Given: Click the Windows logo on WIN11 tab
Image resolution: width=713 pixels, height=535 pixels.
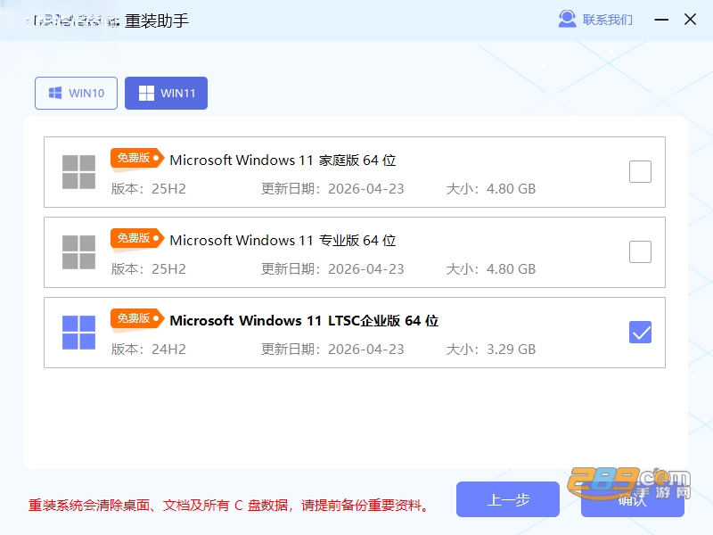Looking at the screenshot, I should point(146,93).
